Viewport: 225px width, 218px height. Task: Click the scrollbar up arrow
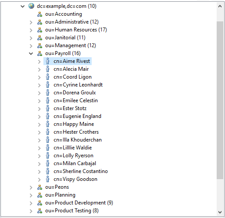coord(220,6)
